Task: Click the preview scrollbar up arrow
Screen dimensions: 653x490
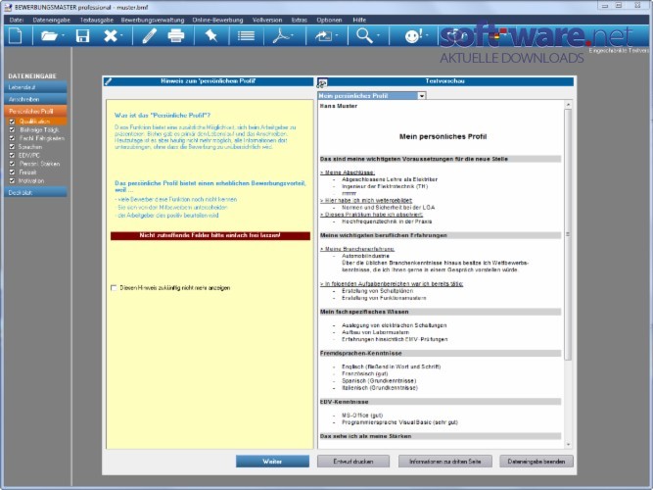Action: (568, 104)
